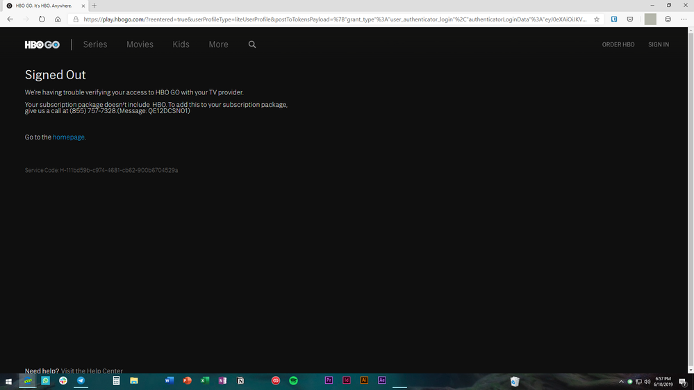Send feedback with the smiley icon
694x390 pixels.
(x=668, y=19)
